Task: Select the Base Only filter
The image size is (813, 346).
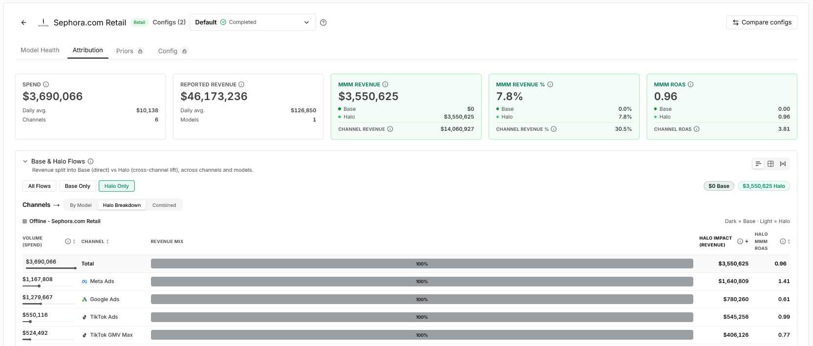Action: pos(78,186)
